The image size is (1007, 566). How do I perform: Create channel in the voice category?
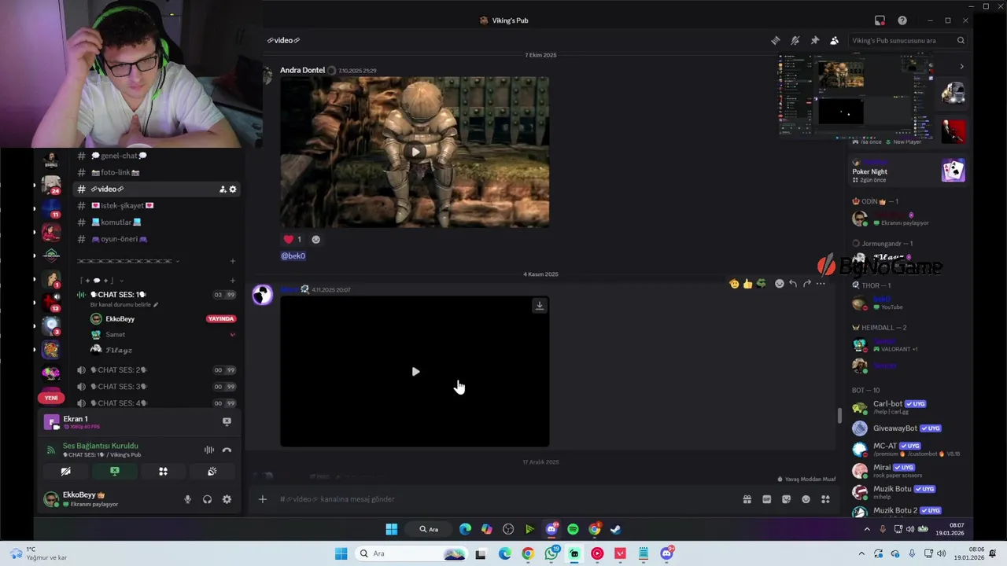pos(232,281)
